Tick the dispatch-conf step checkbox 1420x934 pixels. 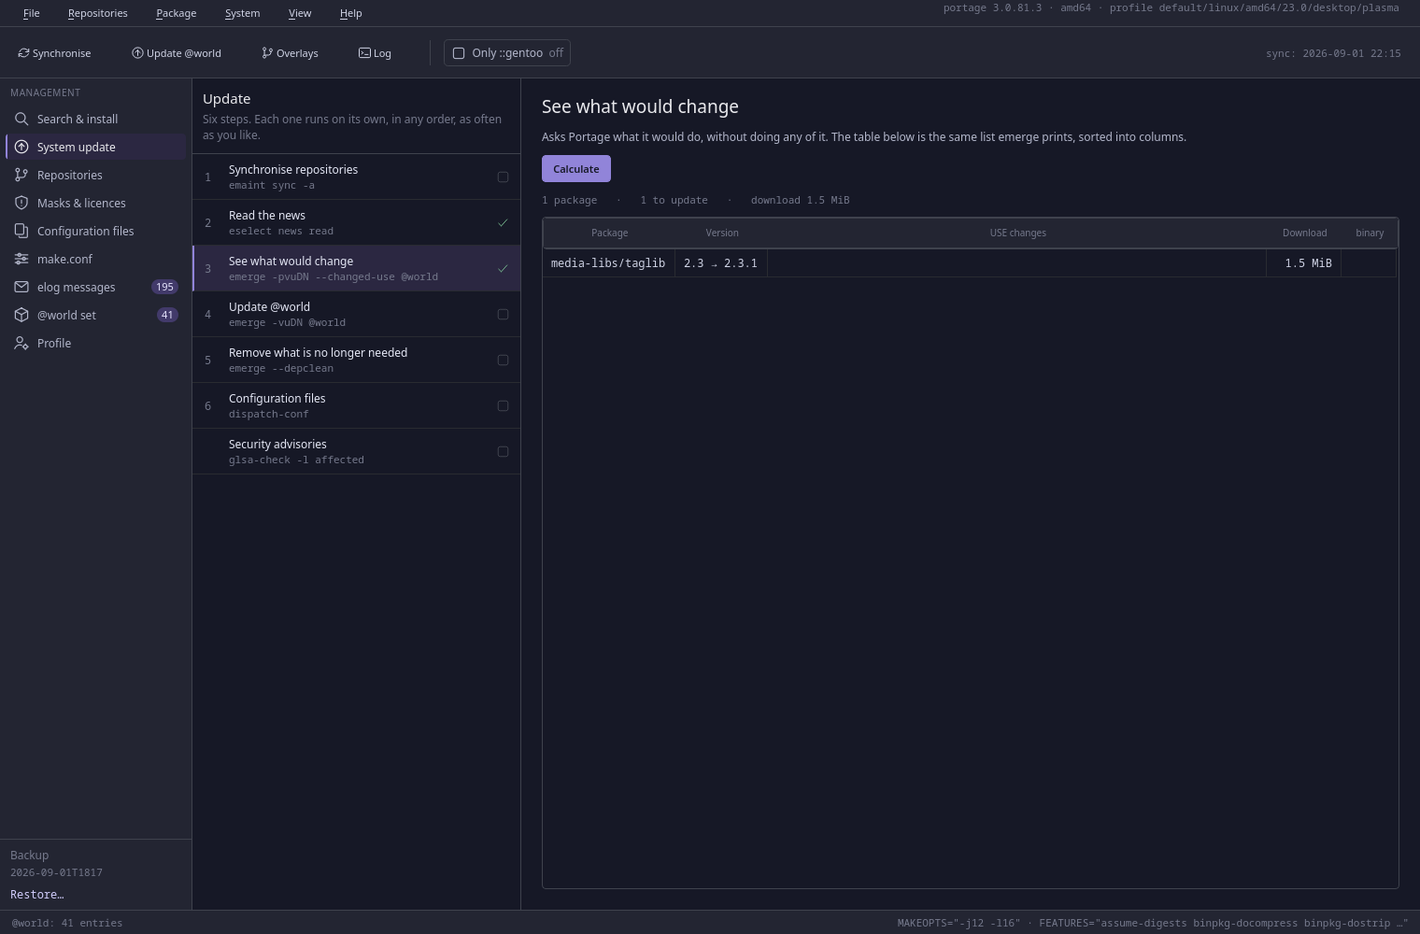click(503, 405)
